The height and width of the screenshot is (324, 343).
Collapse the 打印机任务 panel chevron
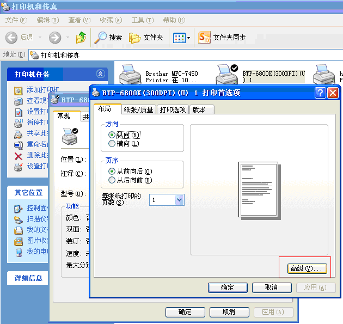[x=100, y=74]
